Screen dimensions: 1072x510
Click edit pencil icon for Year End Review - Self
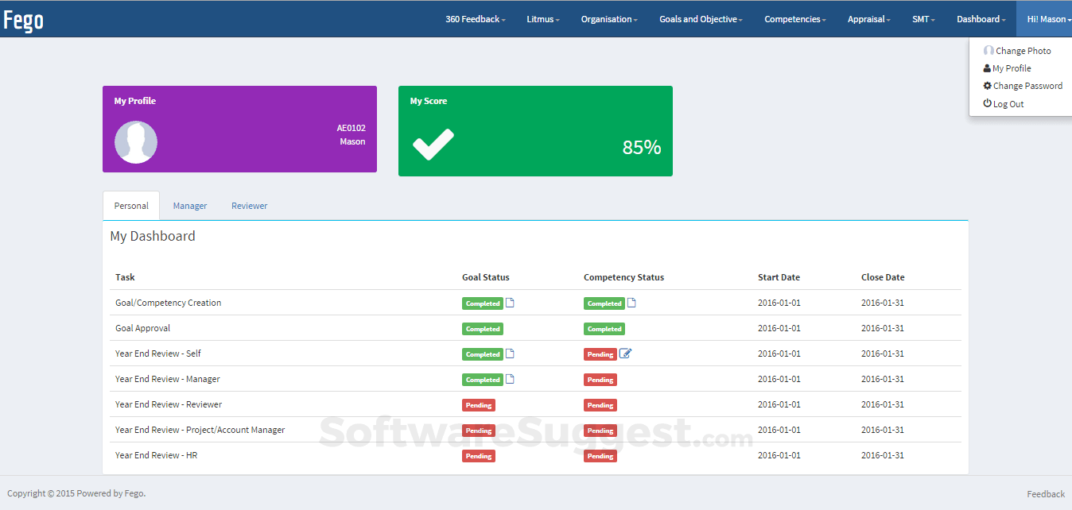click(x=625, y=354)
